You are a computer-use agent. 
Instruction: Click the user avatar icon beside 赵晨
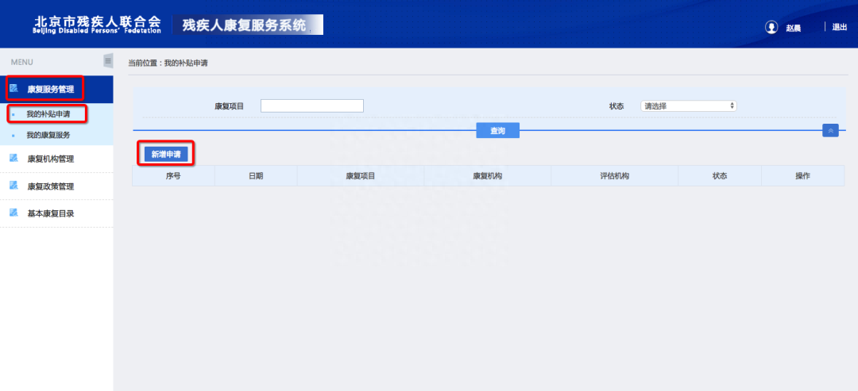pos(771,27)
